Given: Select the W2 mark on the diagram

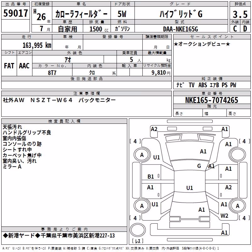Looking at the screenshot, I should tap(224, 215).
